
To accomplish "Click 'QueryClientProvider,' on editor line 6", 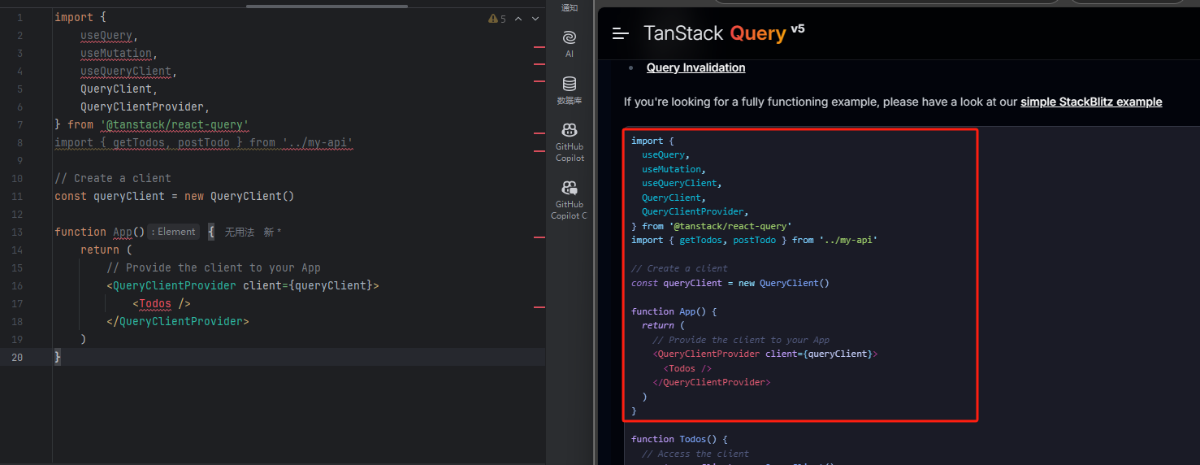I will click(x=145, y=106).
